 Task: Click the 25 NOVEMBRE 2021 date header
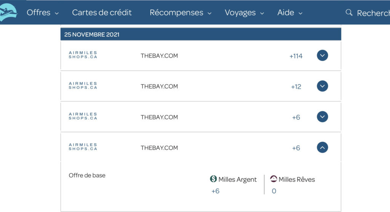pos(92,35)
